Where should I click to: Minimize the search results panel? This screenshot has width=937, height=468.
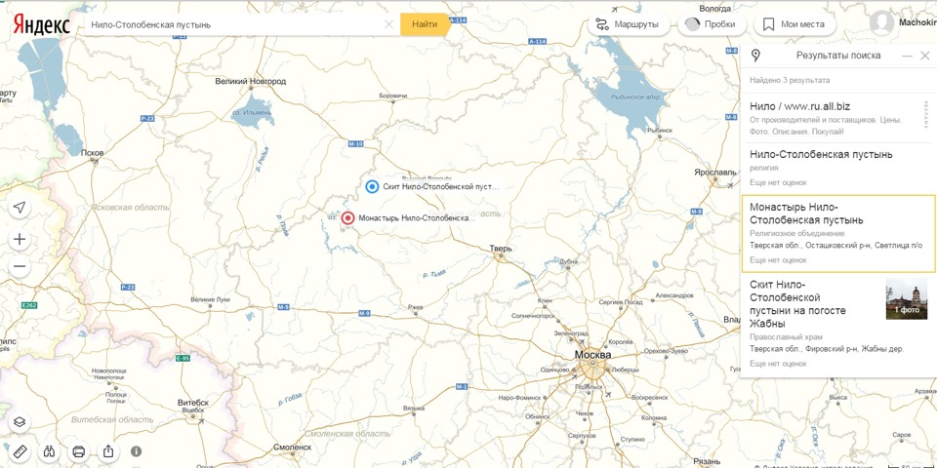pos(907,56)
